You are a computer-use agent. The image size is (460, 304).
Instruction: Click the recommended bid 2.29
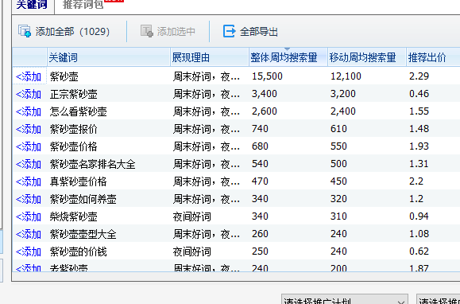pos(419,76)
